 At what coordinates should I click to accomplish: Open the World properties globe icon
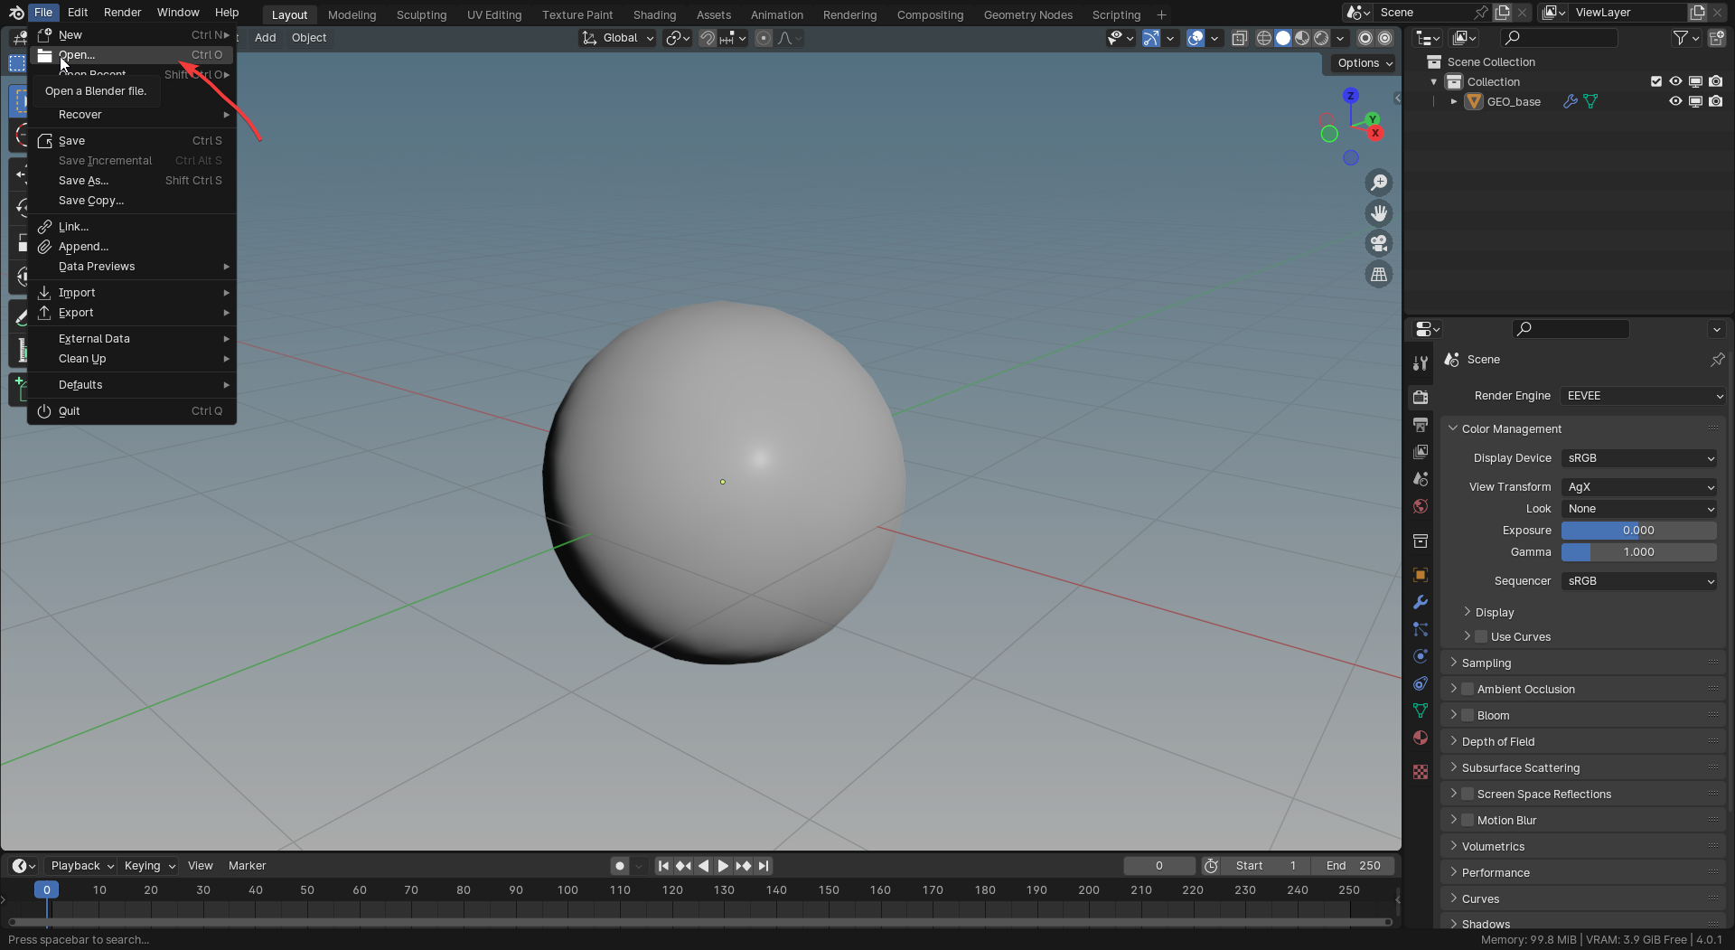point(1421,506)
